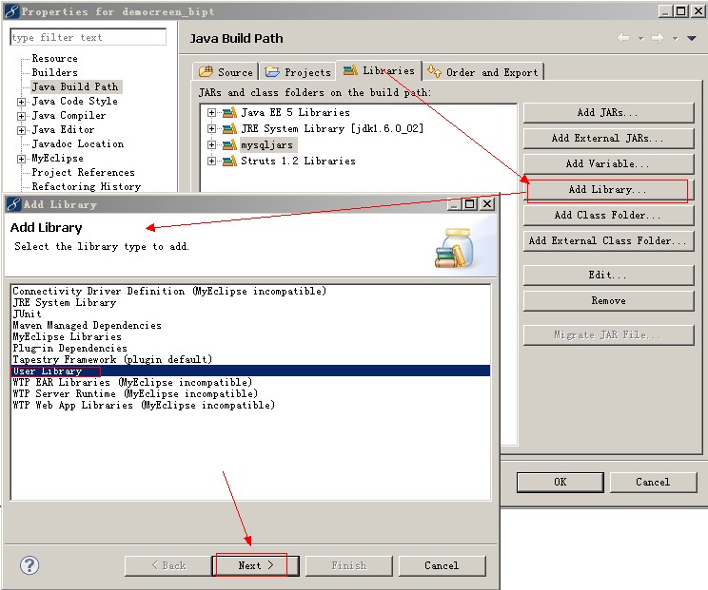The image size is (708, 590).
Task: Select Plug-in Dependencies library type
Action: coord(250,349)
